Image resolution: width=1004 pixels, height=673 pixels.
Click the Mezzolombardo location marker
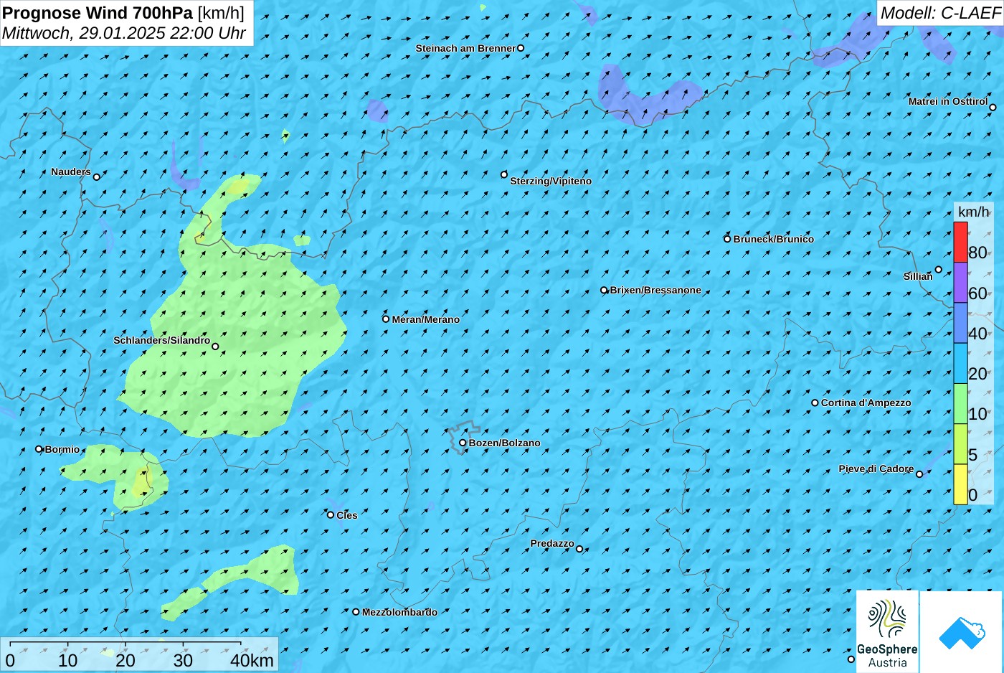click(x=356, y=612)
